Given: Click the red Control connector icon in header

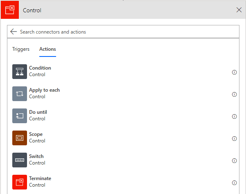Looking at the screenshot, I should click(10, 10).
